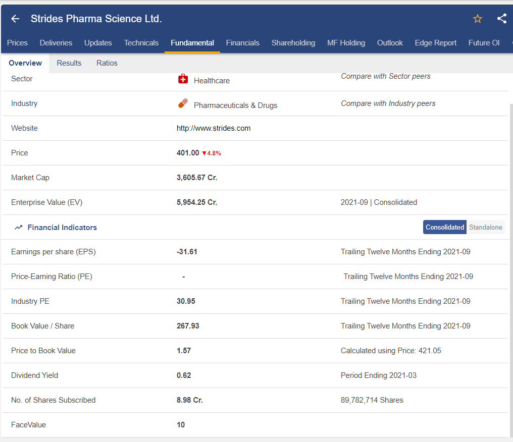
Task: Open the Future OI tab
Action: [484, 43]
